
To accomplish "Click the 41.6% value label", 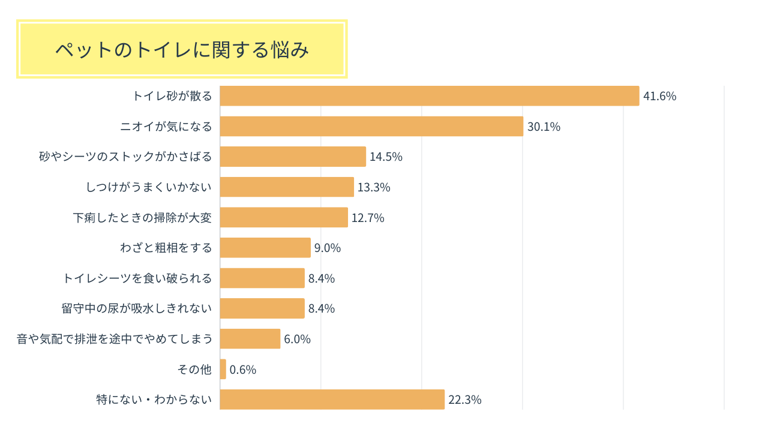I will [660, 96].
